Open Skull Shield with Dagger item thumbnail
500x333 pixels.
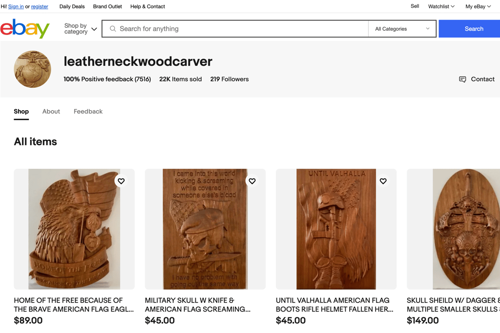[x=454, y=229]
